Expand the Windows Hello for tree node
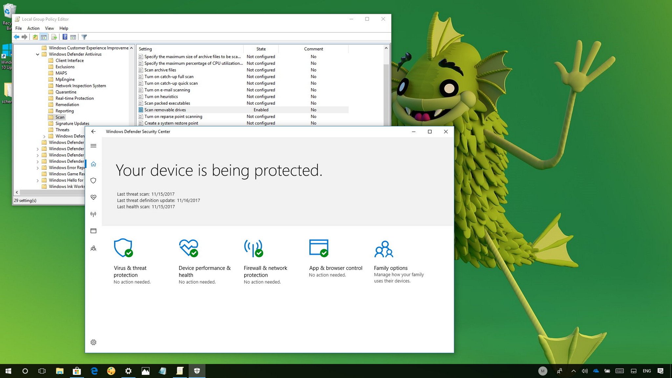 (38, 180)
